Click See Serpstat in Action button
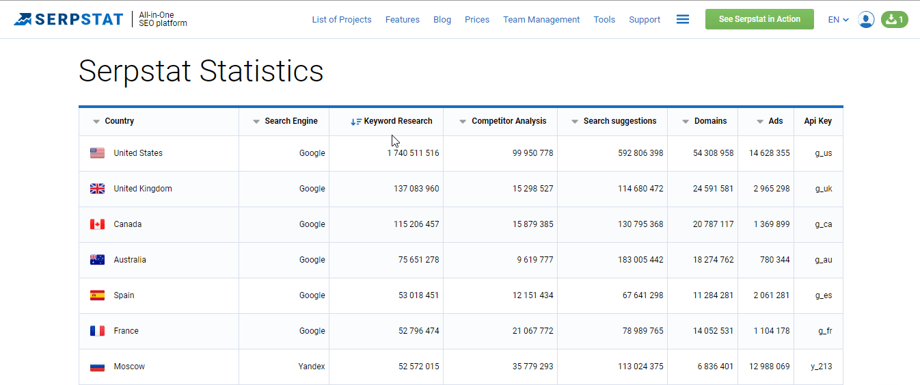The width and height of the screenshot is (920, 385). pyautogui.click(x=759, y=19)
